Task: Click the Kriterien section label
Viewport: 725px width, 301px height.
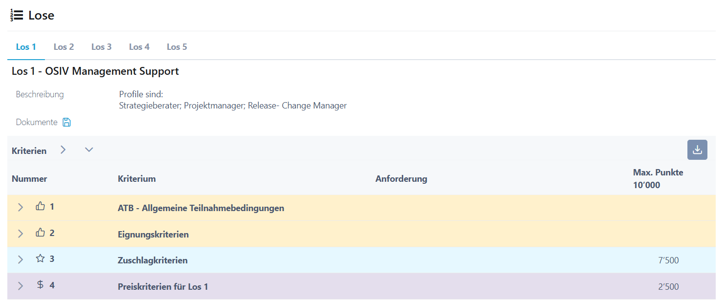Action: point(29,151)
